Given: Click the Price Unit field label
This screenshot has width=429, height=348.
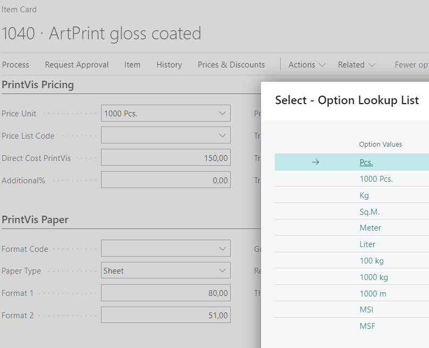Looking at the screenshot, I should [19, 114].
